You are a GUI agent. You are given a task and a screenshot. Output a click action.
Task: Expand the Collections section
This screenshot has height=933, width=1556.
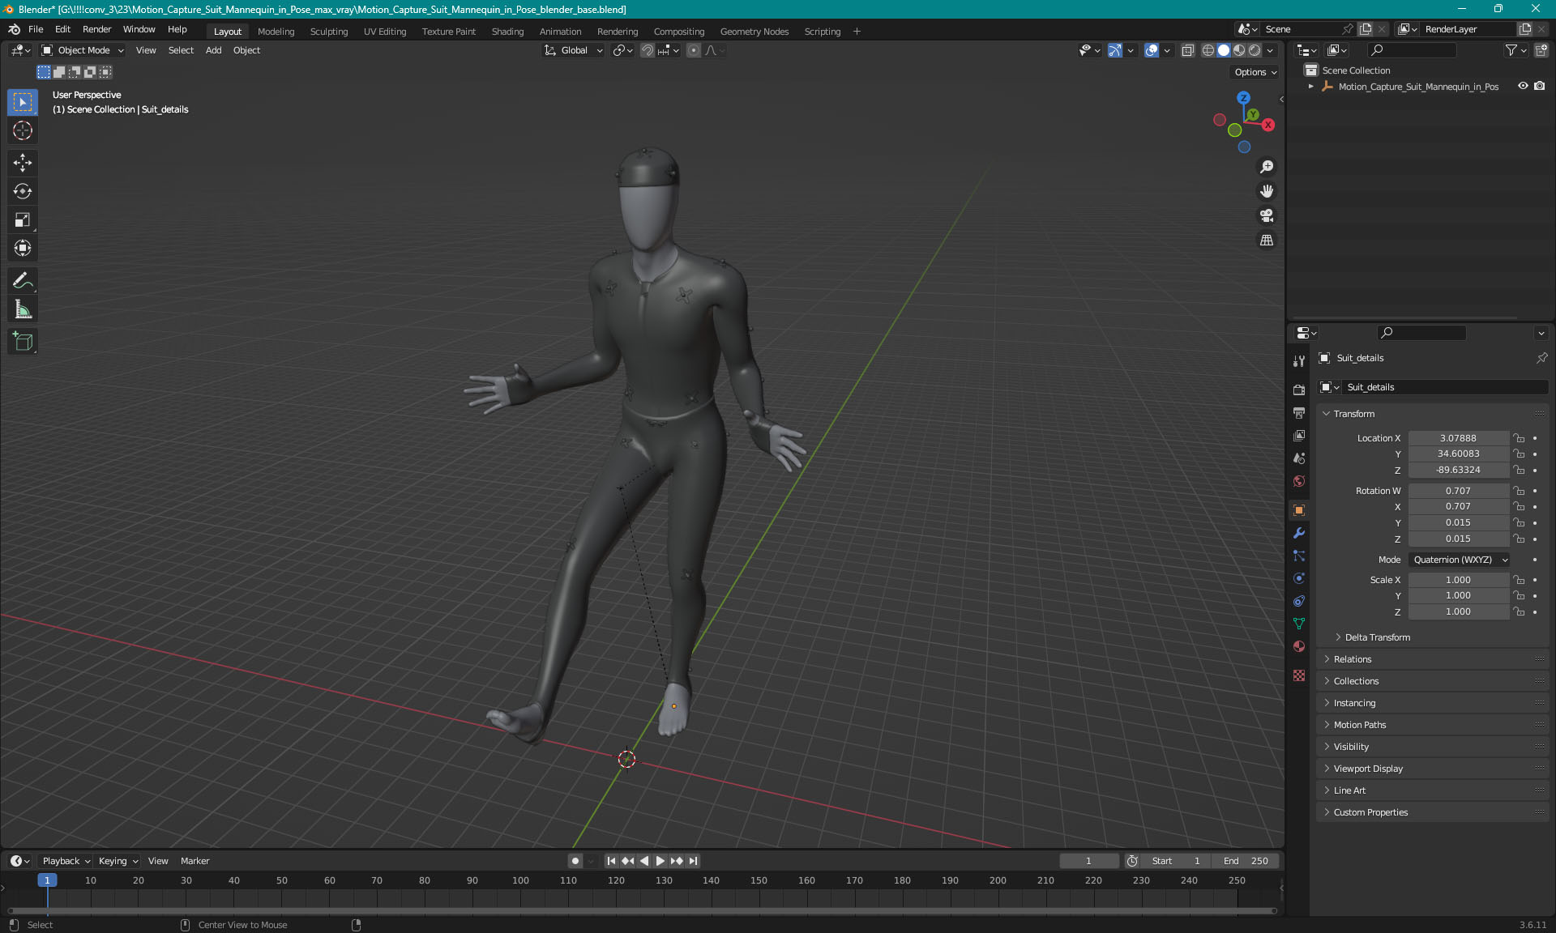click(1356, 681)
